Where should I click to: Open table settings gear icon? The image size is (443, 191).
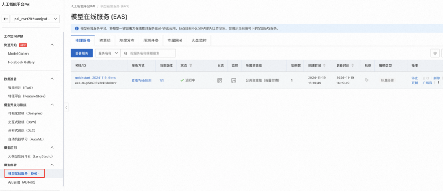click(x=435, y=53)
